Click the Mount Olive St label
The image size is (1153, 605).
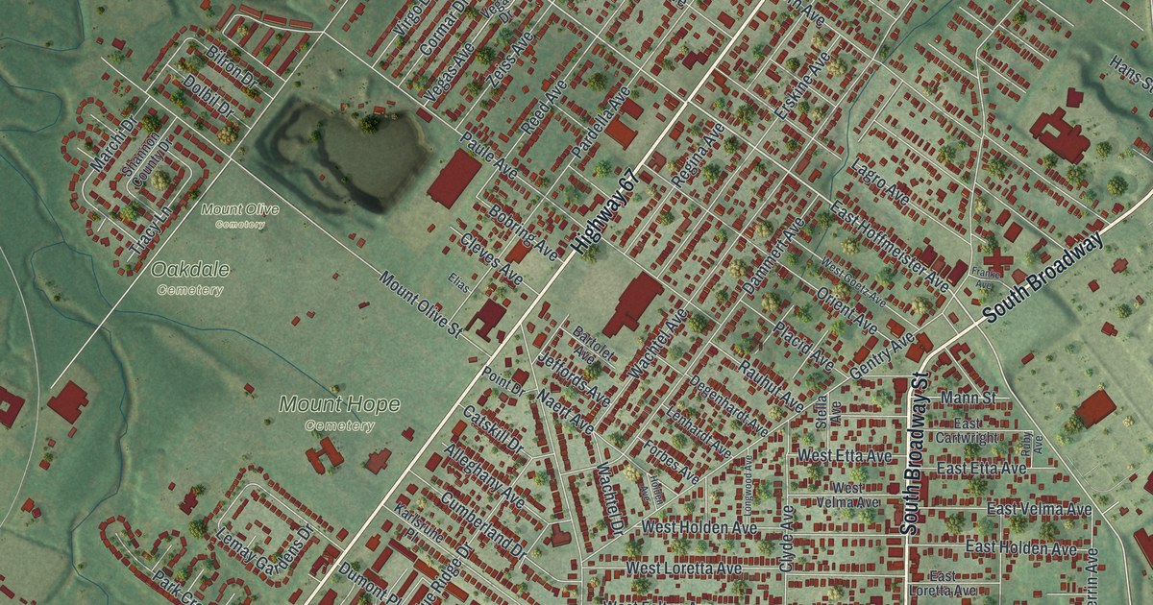click(421, 305)
